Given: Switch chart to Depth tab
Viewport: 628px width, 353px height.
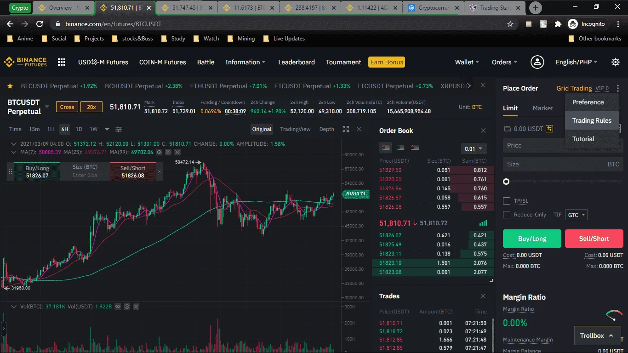Looking at the screenshot, I should (327, 129).
